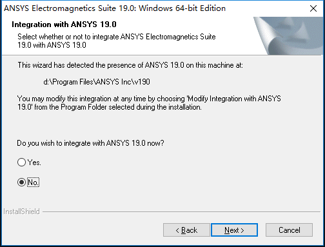Cancel the ANSYS Electromagnetics installation
This screenshot has width=325, height=247.
[x=289, y=230]
